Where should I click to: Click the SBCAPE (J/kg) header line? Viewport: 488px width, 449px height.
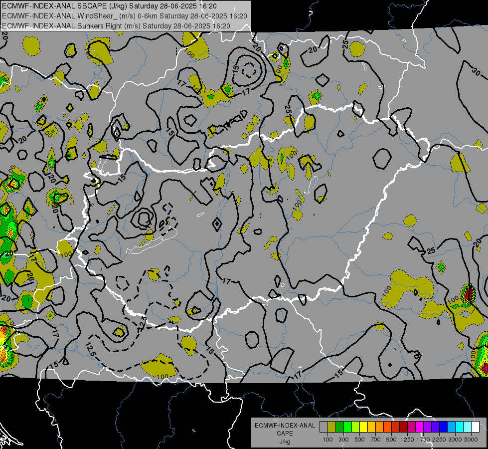tap(109, 6)
